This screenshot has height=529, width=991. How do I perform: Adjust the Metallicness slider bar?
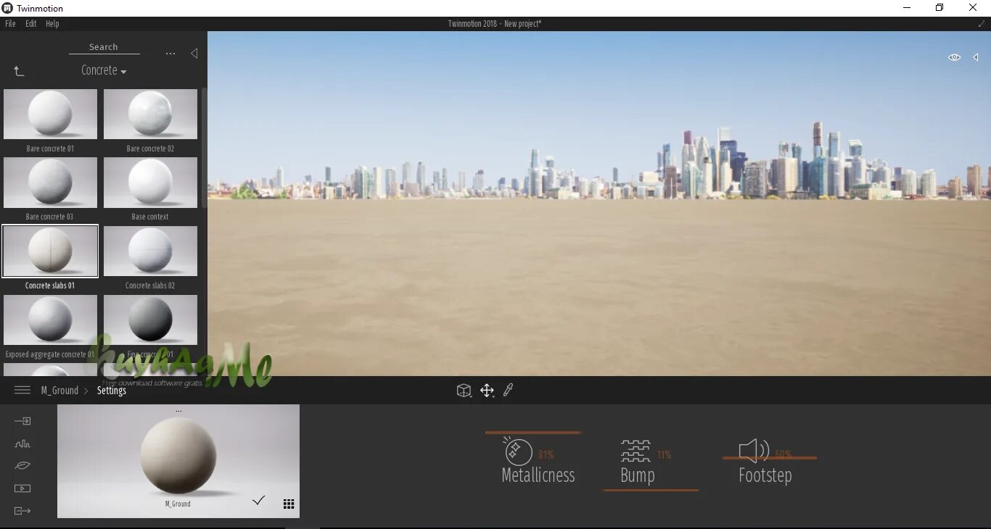click(x=533, y=433)
